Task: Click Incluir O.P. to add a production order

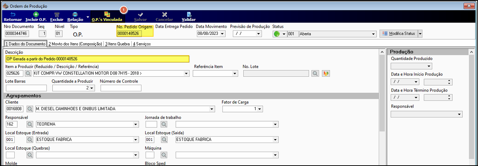Action: 36,17
